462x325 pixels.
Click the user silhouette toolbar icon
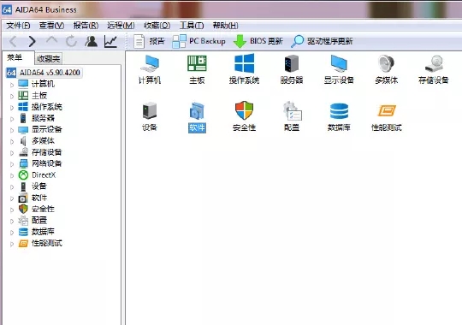pyautogui.click(x=92, y=41)
